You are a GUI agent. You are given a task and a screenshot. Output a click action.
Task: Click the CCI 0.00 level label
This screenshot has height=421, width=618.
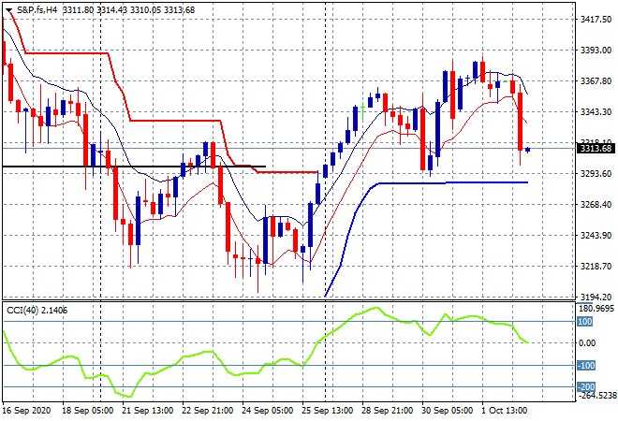pyautogui.click(x=587, y=343)
